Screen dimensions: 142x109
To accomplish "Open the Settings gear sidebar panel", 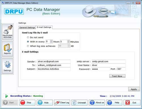I will pyautogui.click(x=7, y=66).
